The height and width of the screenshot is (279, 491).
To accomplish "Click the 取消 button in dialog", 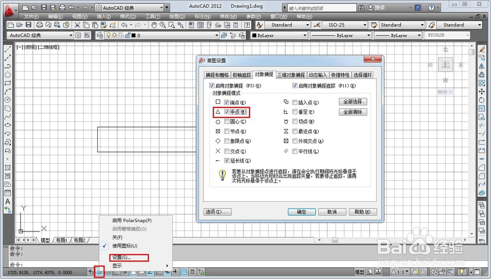I will tap(332, 212).
